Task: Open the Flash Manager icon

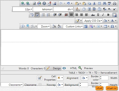Action: [x=44, y=3]
